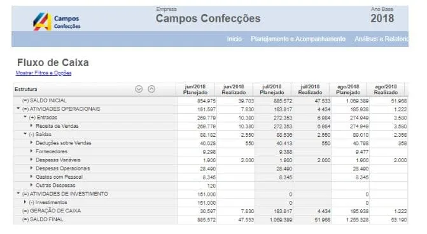427x234 pixels.
Task: Expand the Despesas Operacionais row
Action: pos(31,168)
